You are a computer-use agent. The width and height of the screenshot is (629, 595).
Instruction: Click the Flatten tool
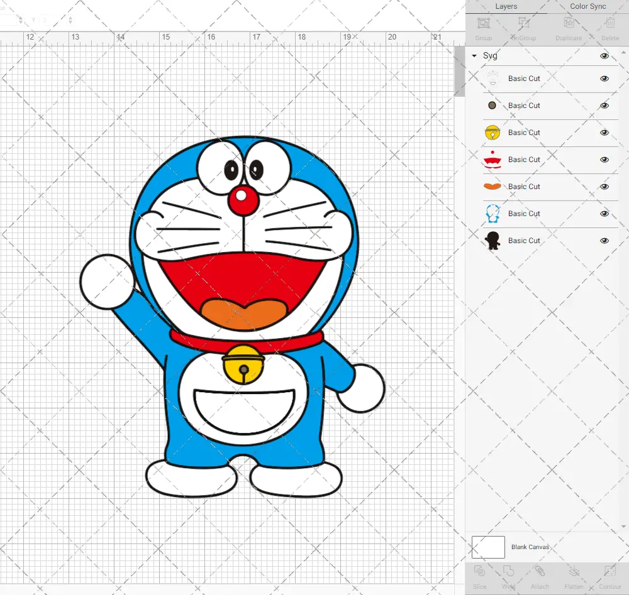coord(574,571)
